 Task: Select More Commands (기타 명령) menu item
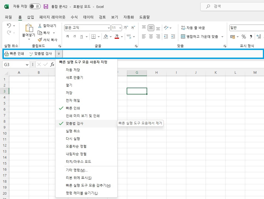(x=86, y=170)
